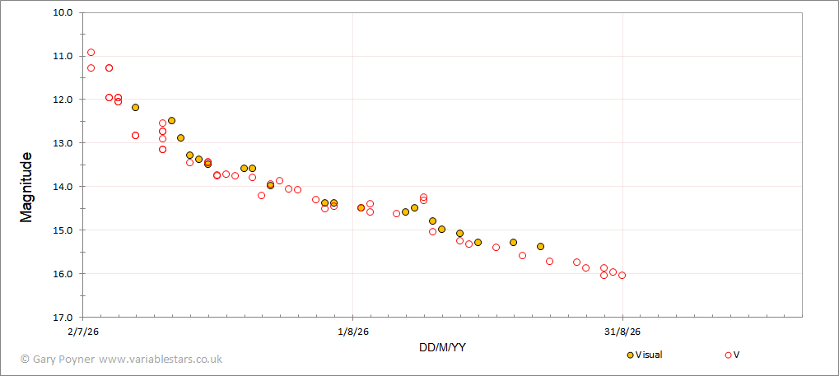Click the 10.0 magnitude axis label
This screenshot has width=839, height=376.
tap(64, 12)
